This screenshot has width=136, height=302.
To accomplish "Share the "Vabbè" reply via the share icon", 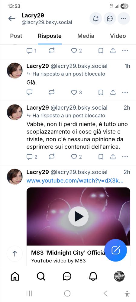I will click(113, 157).
